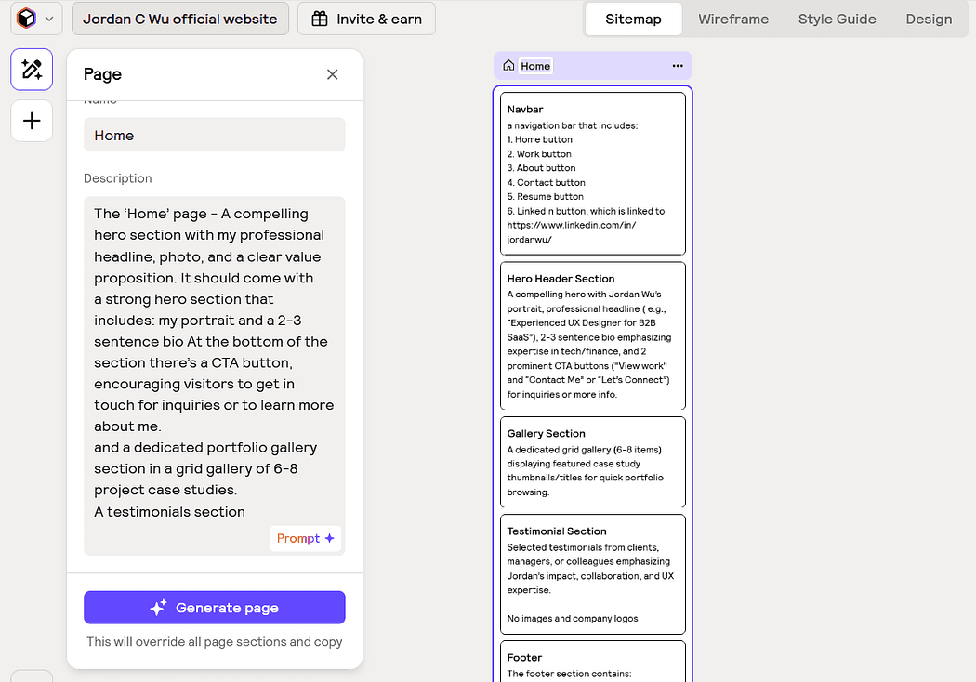976x682 pixels.
Task: Click the Name input field containing Home
Action: point(214,135)
